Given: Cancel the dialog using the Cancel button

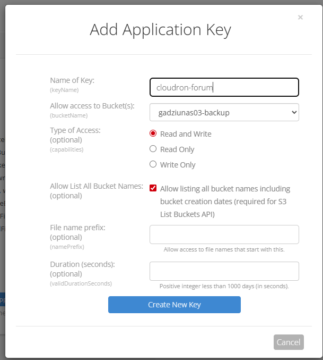Looking at the screenshot, I should pyautogui.click(x=289, y=342).
